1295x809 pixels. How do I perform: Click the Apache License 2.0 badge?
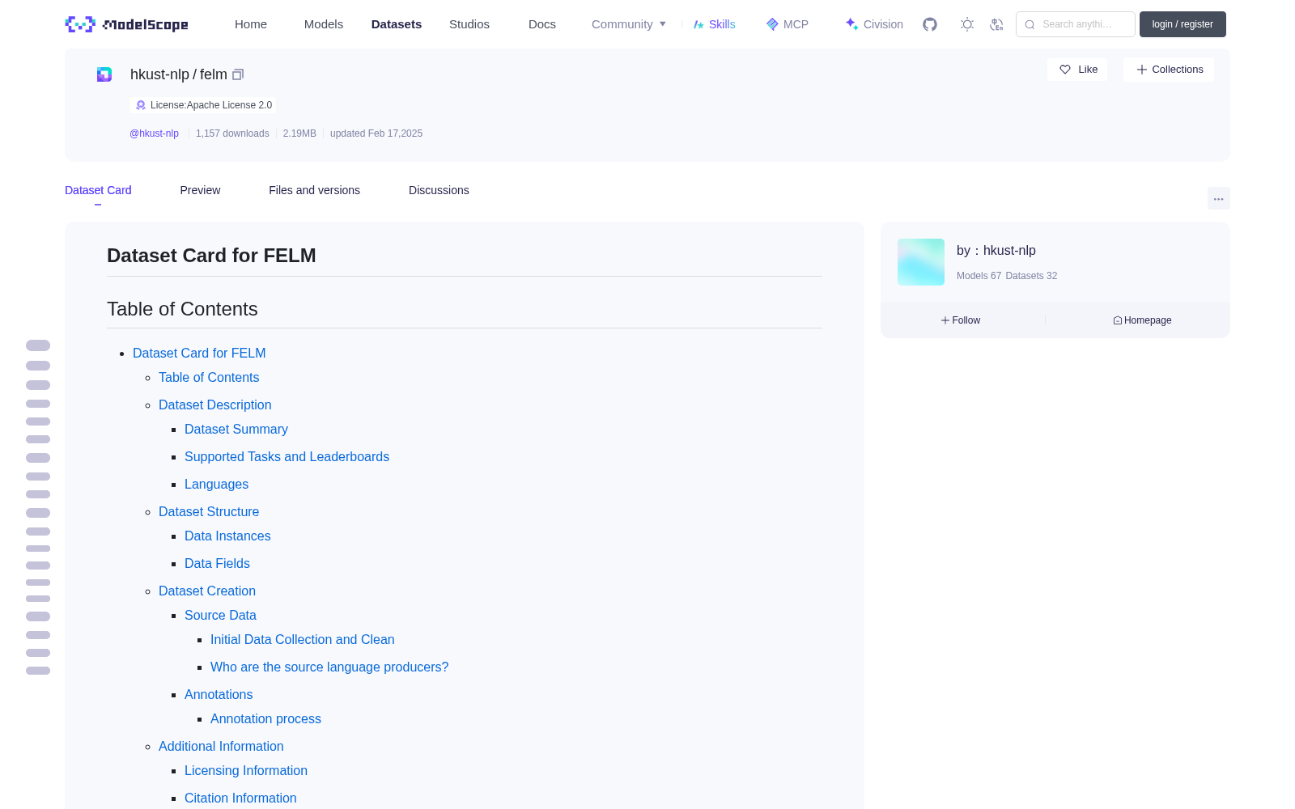click(203, 105)
